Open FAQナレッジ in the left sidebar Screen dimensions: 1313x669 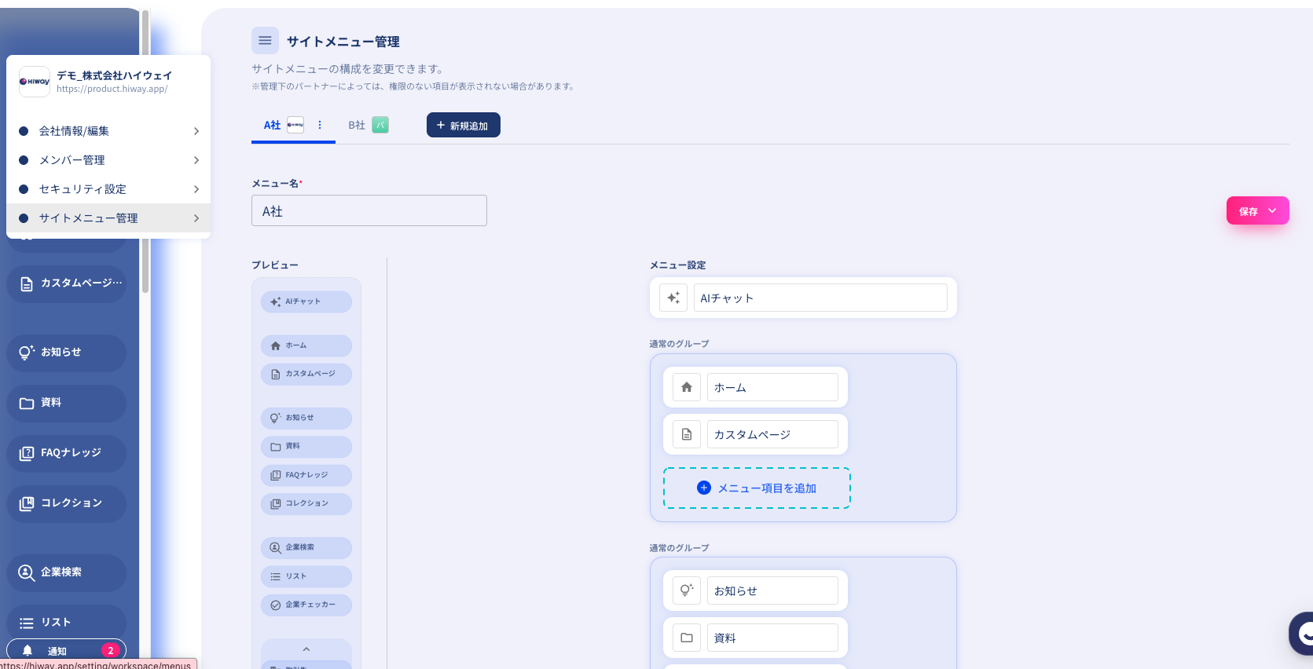(67, 452)
